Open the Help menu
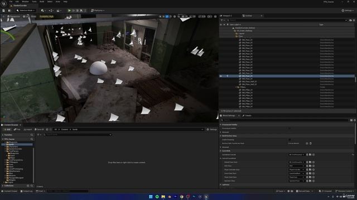 pyautogui.click(x=65, y=2)
